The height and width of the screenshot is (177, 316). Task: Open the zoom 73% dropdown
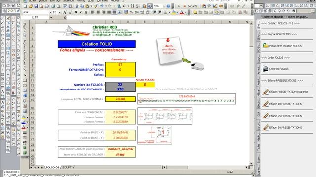tap(164, 6)
